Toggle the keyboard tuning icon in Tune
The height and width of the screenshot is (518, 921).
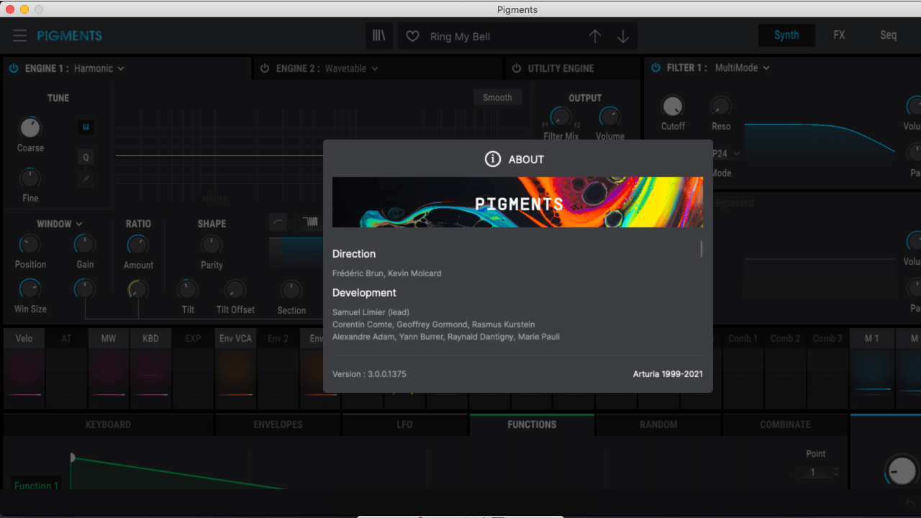86,127
